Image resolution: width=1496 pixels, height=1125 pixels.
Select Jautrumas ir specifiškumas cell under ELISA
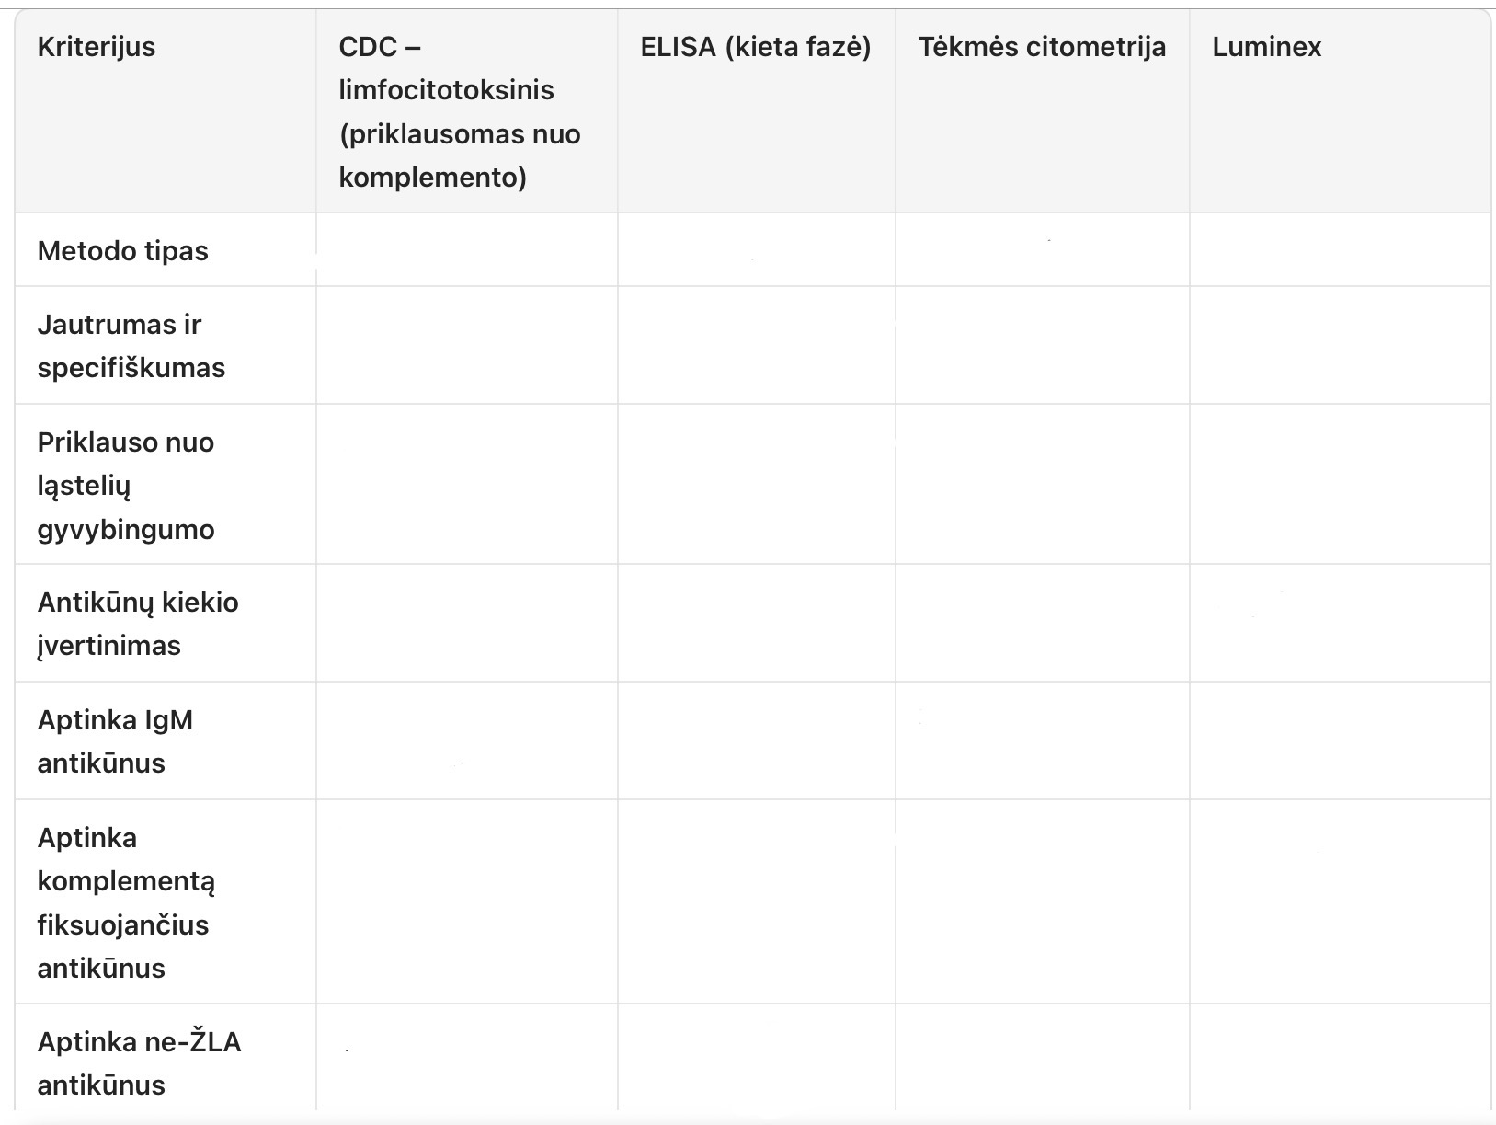point(756,346)
